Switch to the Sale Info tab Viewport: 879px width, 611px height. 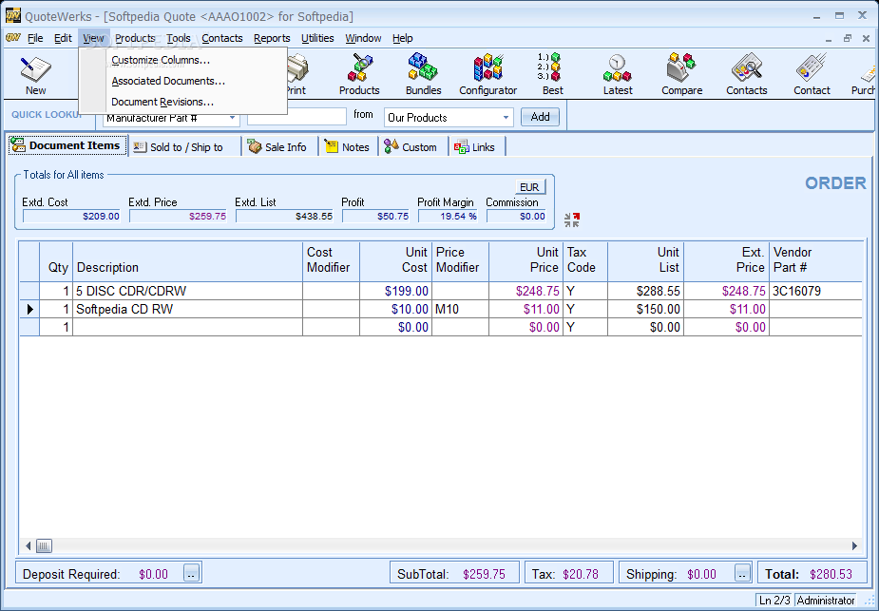tap(278, 147)
